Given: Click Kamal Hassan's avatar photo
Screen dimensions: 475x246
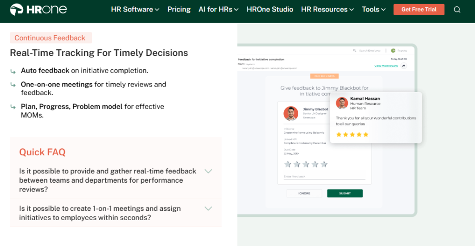Looking at the screenshot, I should [342, 103].
